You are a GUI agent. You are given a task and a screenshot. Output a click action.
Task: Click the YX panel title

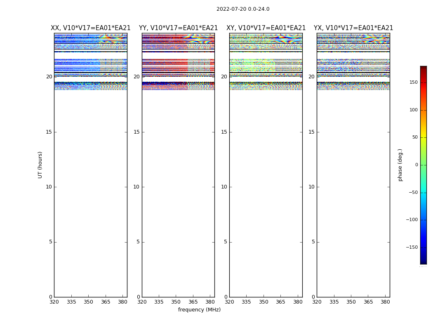pos(353,28)
